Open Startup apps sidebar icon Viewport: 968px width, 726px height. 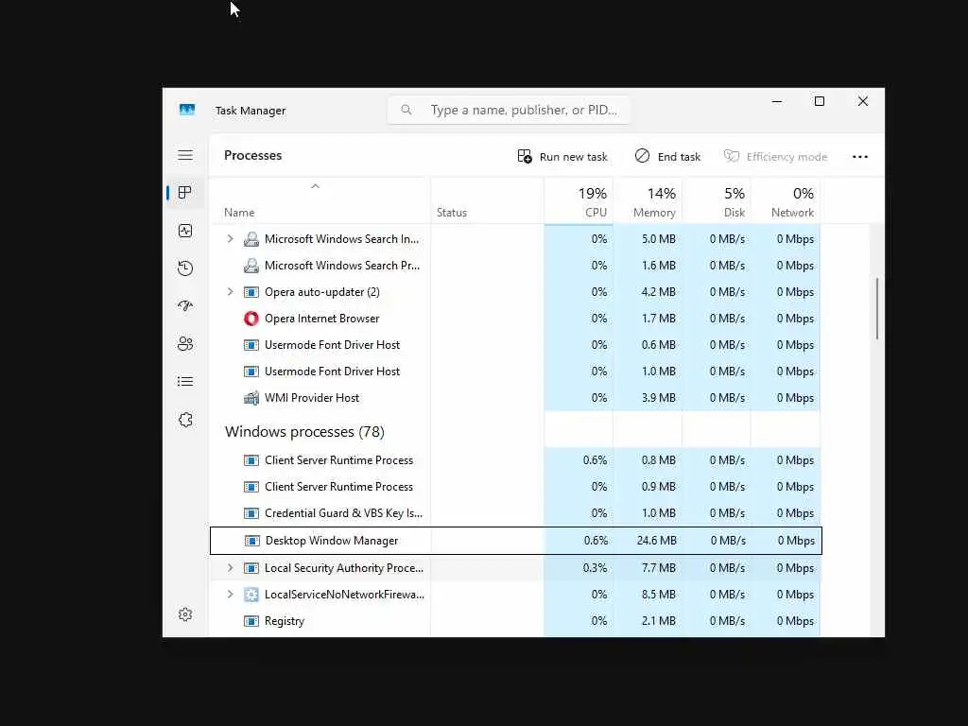(185, 305)
